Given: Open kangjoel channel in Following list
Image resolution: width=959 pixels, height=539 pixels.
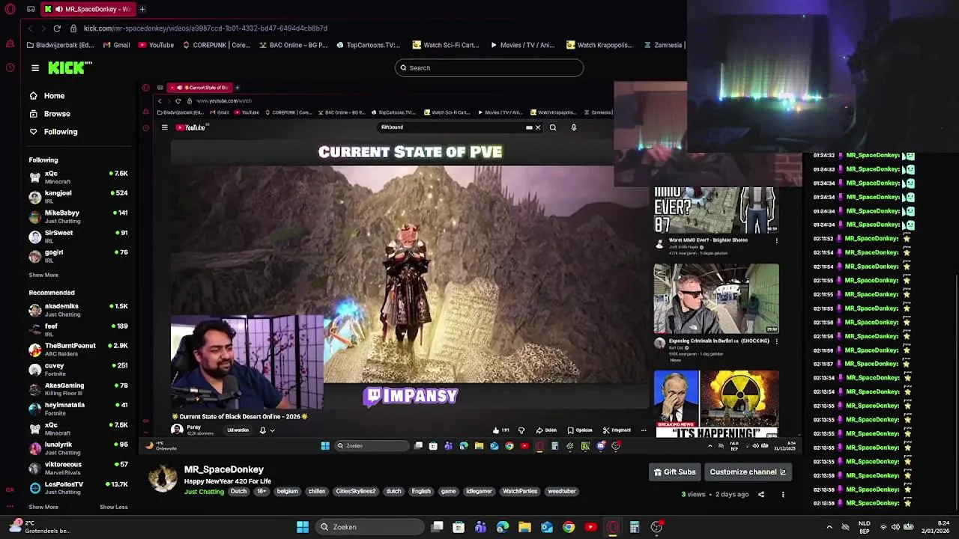Looking at the screenshot, I should 78,197.
